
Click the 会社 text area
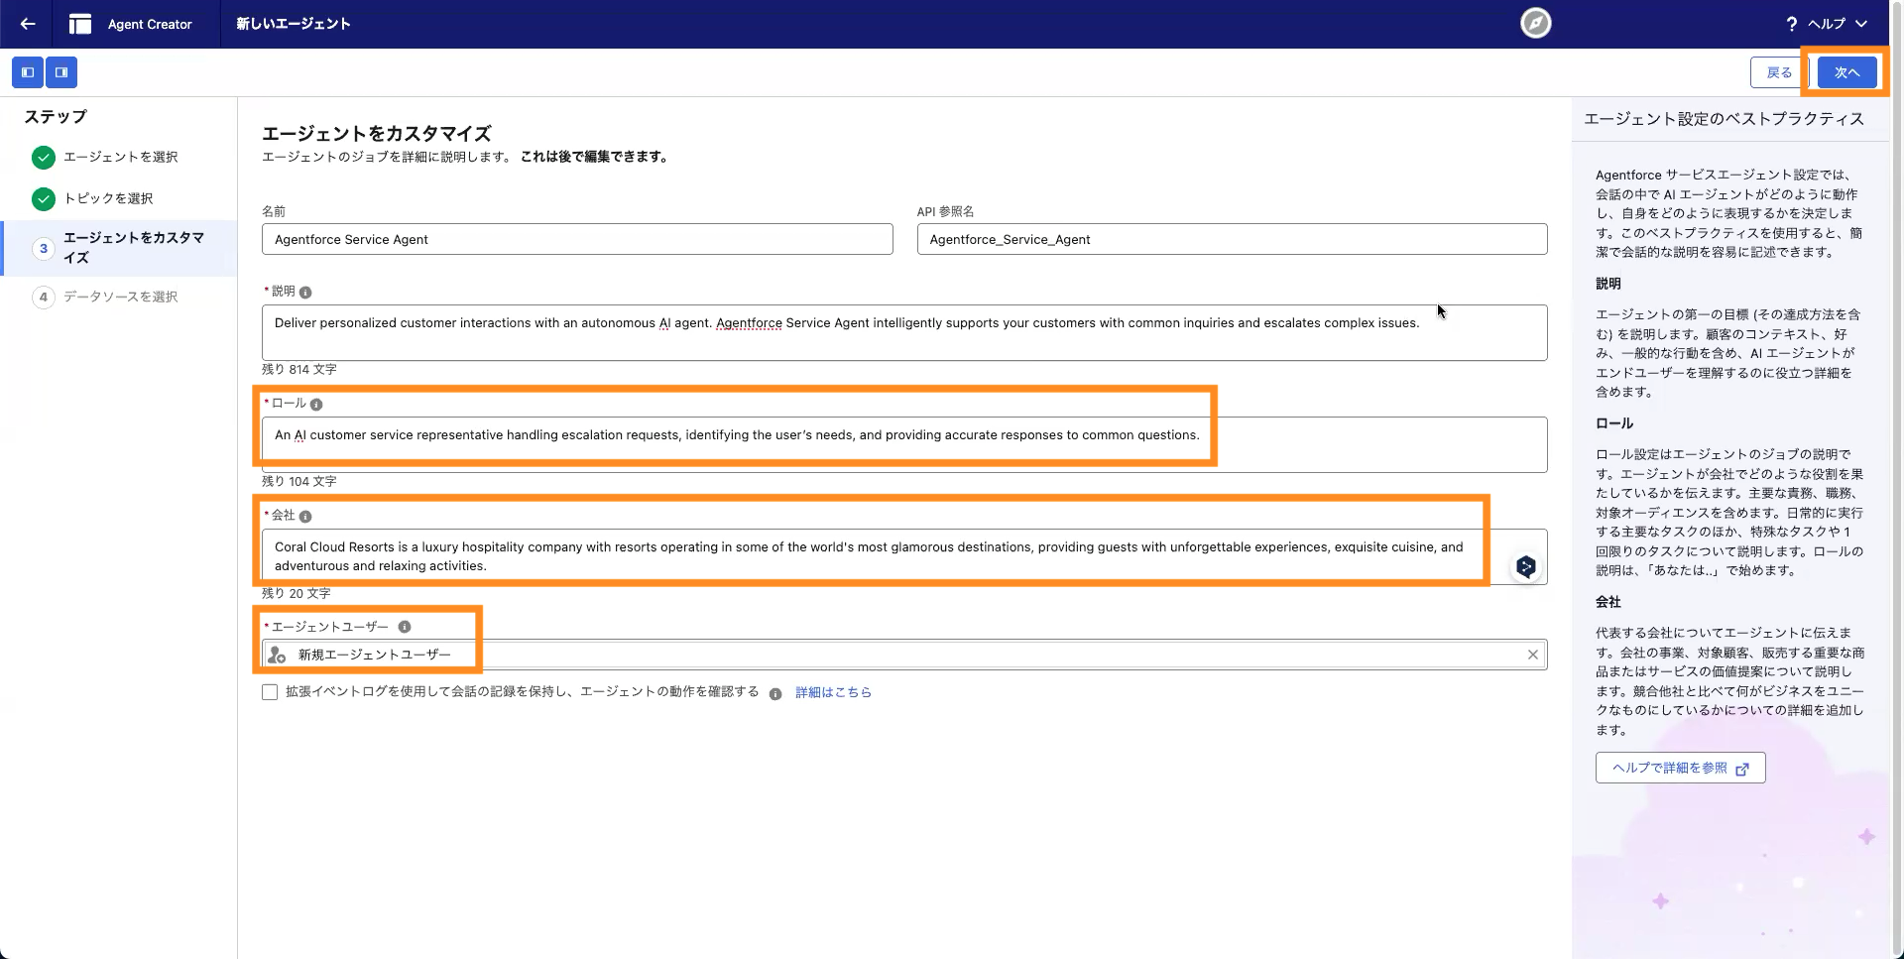point(904,556)
